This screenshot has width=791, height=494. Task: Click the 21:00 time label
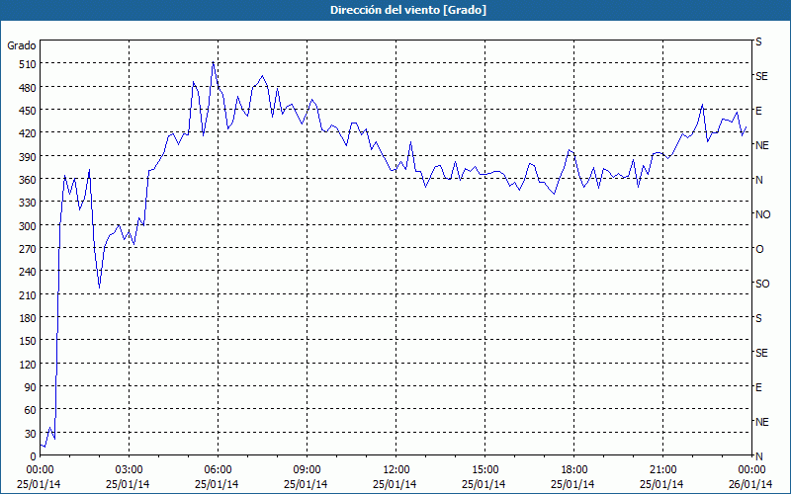click(662, 470)
